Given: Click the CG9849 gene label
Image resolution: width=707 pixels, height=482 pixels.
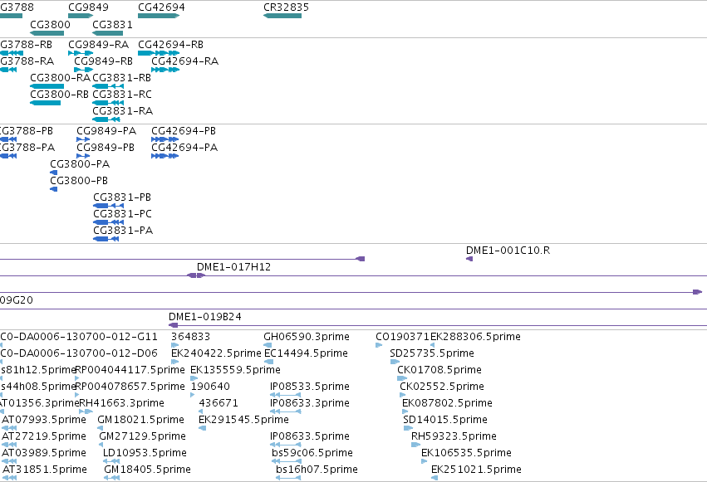Looking at the screenshot, I should tap(88, 7).
